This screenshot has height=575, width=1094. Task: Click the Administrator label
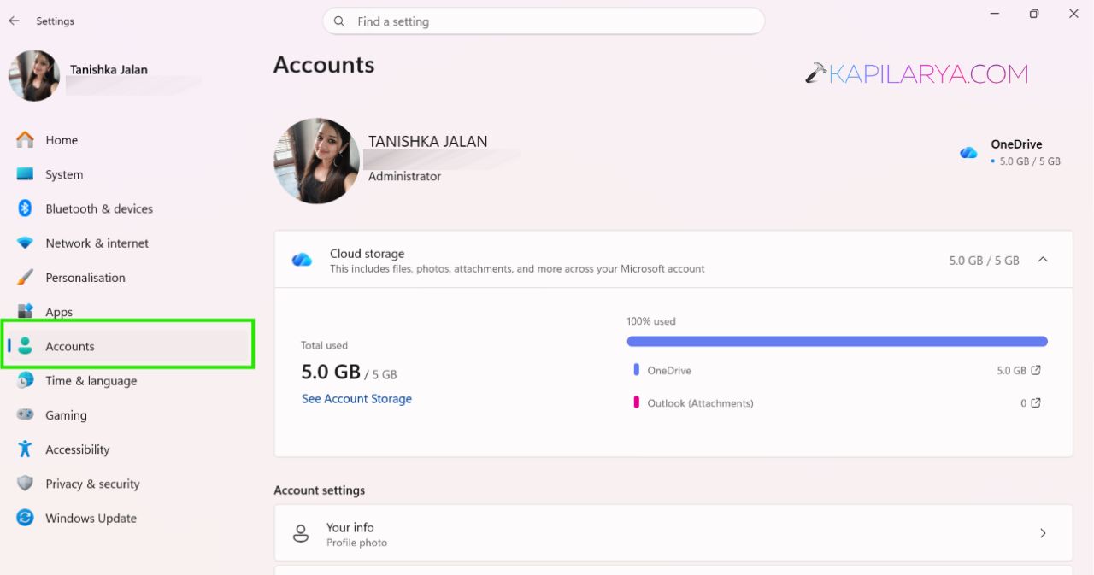point(404,176)
